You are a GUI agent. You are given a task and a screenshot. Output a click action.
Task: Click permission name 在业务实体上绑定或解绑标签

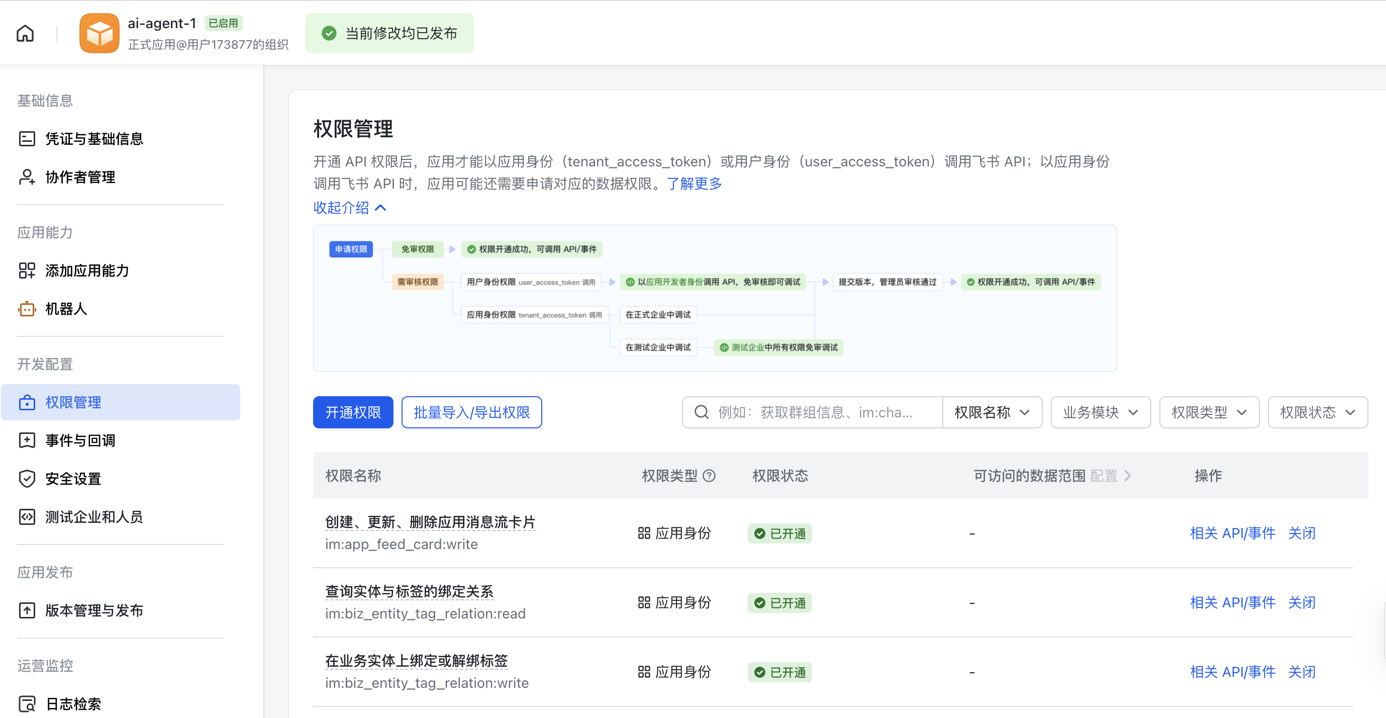coord(417,661)
